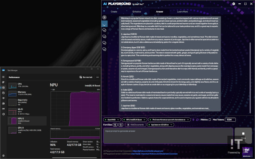Open the Learn More tab

pyautogui.click(x=182, y=12)
